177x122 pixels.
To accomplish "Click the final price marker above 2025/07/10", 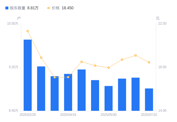I will point(149,62).
